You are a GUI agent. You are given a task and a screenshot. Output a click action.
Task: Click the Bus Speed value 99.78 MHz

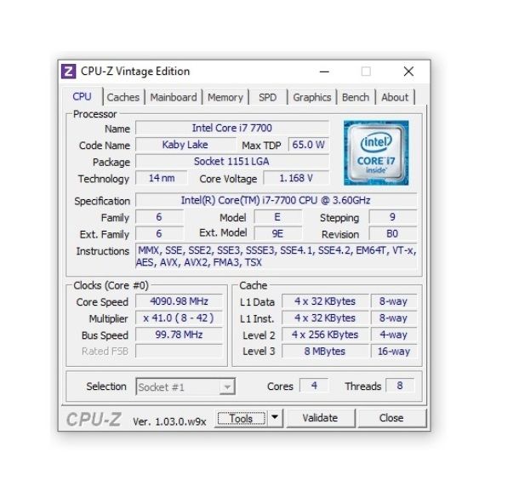[x=179, y=335]
